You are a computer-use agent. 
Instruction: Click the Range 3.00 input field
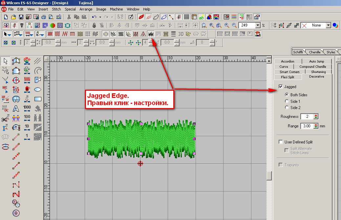tap(307, 126)
